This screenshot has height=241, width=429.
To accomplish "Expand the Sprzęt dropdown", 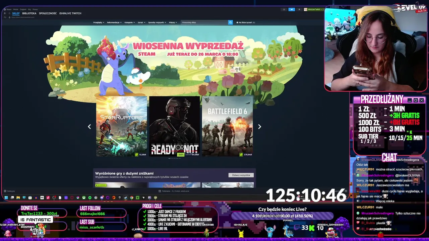I will click(141, 22).
